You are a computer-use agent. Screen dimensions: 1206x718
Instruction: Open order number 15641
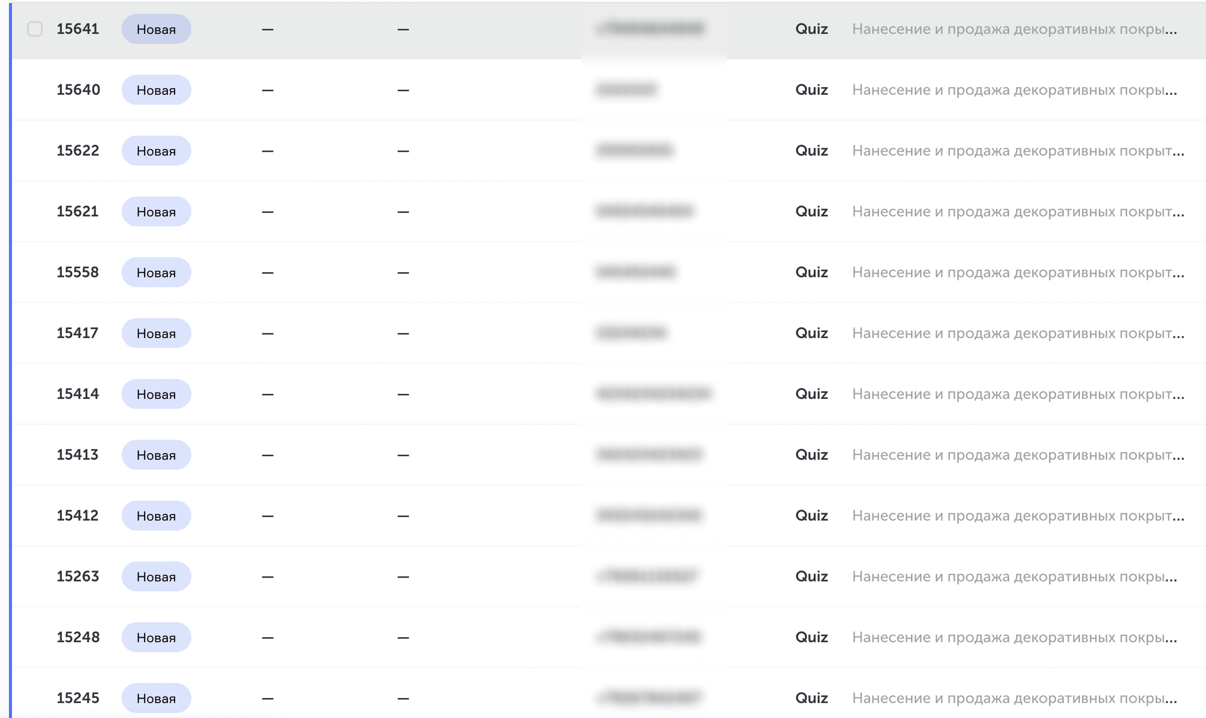click(x=78, y=29)
